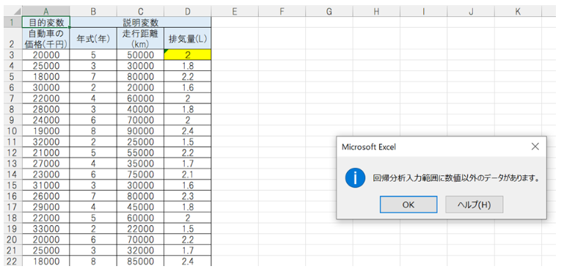Screen dimensions: 564x269
Task: Click the Microsoft Excel dialog title
Action: [369, 147]
